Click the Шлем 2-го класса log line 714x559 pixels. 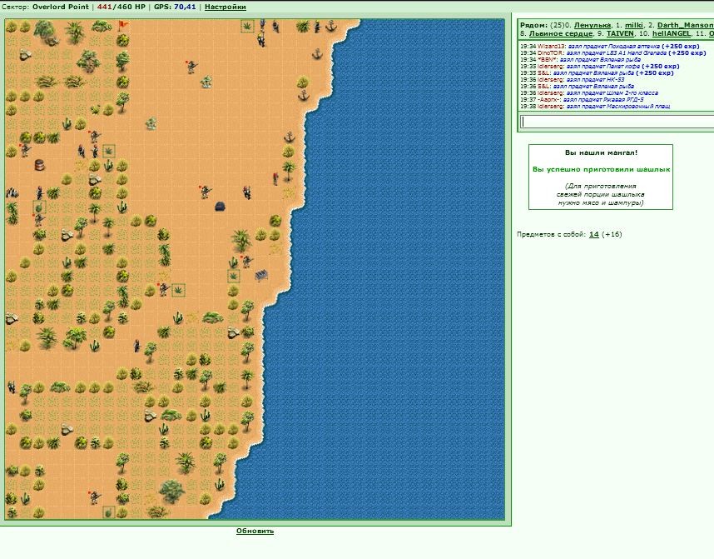click(x=589, y=93)
